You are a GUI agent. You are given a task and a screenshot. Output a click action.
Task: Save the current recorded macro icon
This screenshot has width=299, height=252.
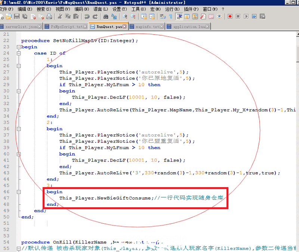click(262, 16)
